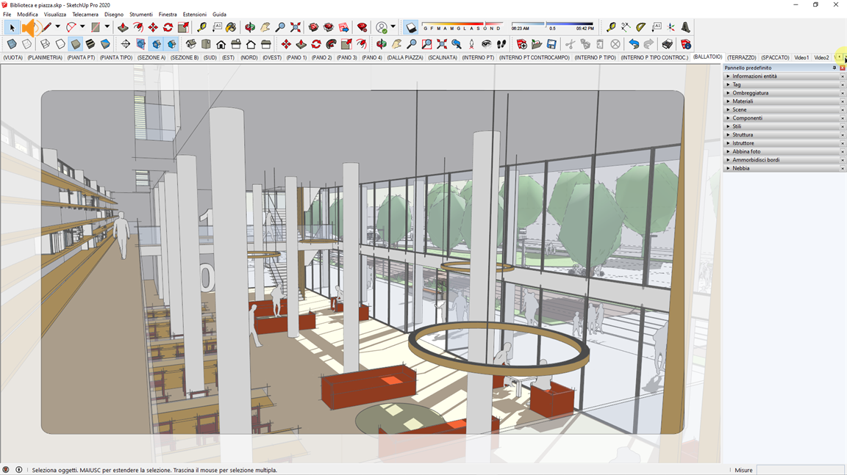Click the Misure measurements input box

(800, 470)
